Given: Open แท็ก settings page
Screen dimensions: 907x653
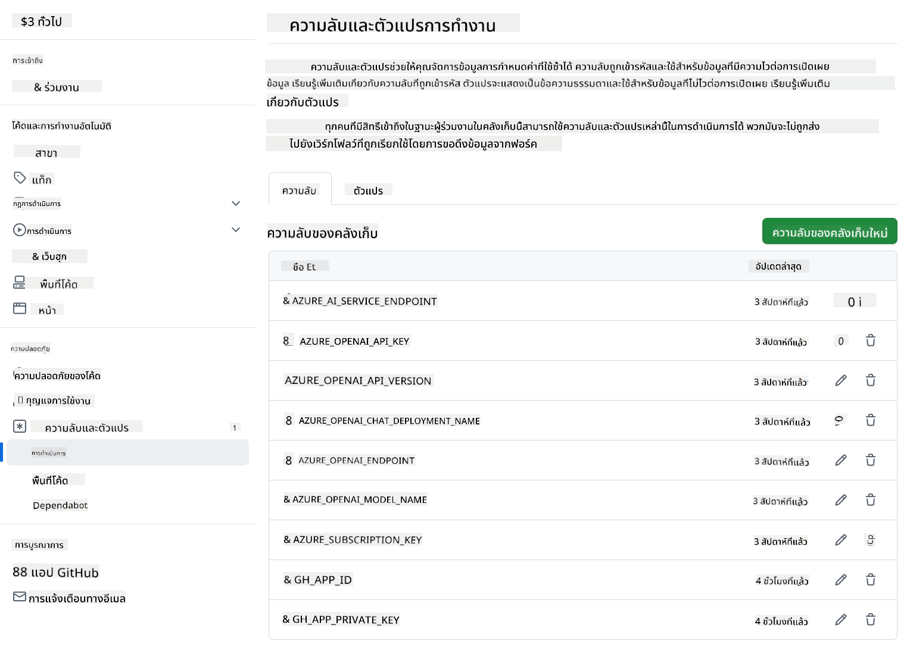Looking at the screenshot, I should 42,179.
